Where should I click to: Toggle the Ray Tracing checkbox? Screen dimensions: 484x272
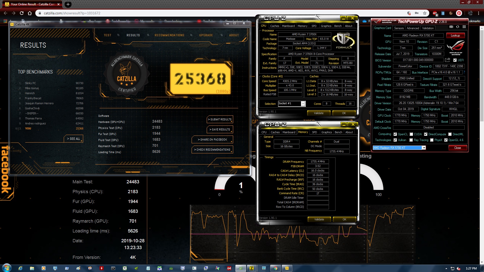click(411, 140)
